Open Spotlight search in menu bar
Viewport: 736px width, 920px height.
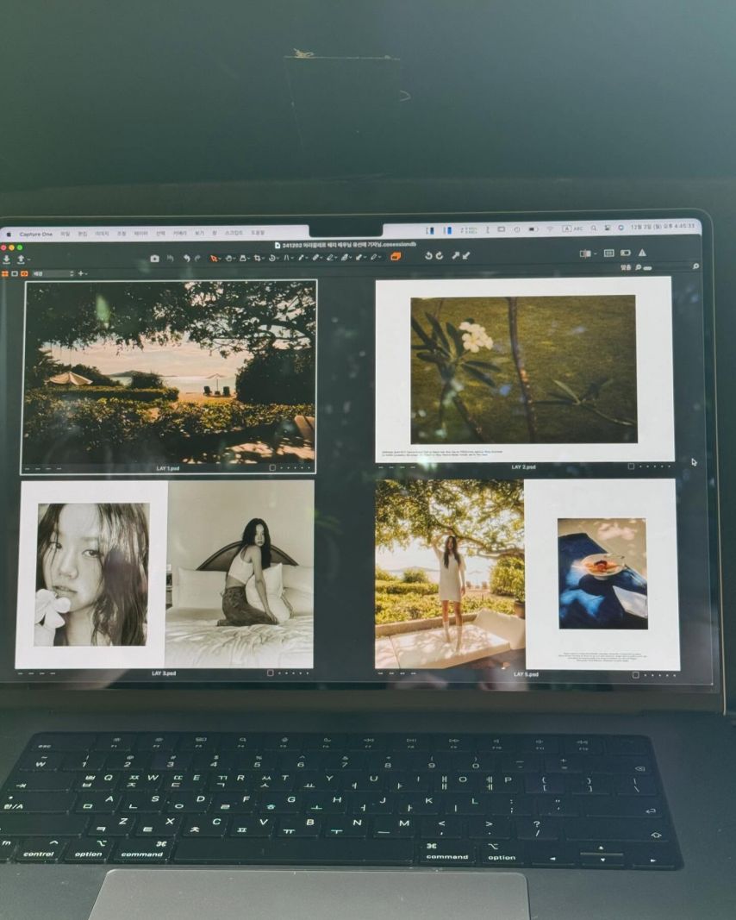point(594,228)
